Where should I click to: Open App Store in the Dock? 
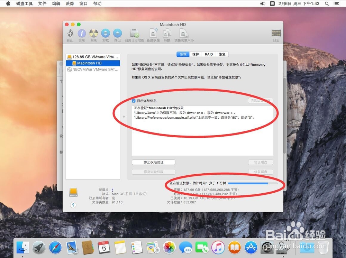click(251, 247)
